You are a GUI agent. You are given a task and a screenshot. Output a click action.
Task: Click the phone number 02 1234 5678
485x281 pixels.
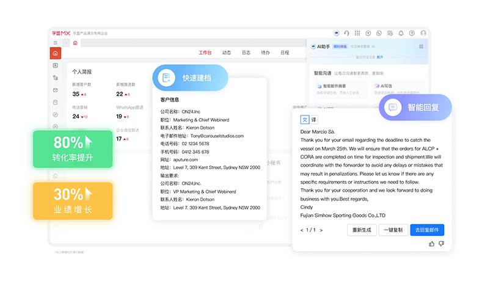point(195,144)
